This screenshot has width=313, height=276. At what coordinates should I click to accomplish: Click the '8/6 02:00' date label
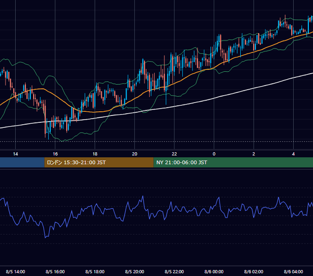click(x=254, y=271)
